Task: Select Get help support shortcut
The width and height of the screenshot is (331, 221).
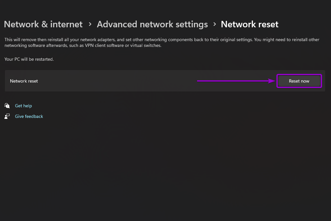Action: (23, 105)
